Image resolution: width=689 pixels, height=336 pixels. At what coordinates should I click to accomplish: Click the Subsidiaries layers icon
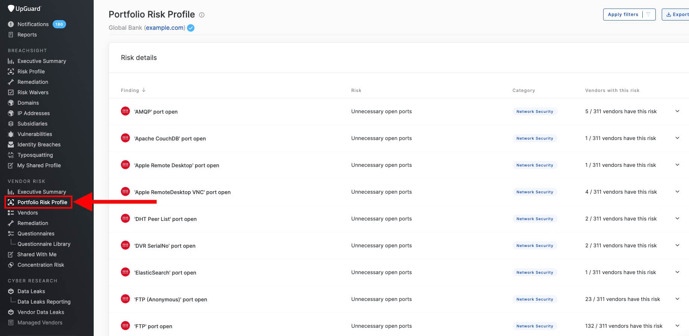[x=11, y=124]
